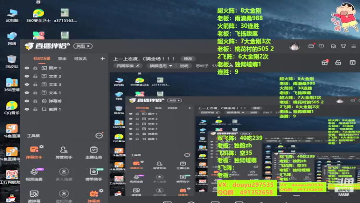The width and height of the screenshot is (360, 203).
Task: Open 榜单助手 in main window toolbox
Action: [94, 175]
